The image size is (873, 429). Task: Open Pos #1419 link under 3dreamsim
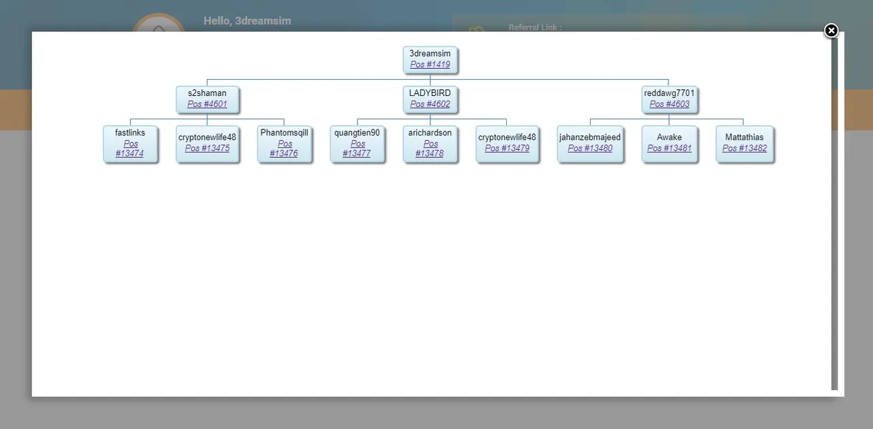coord(430,65)
